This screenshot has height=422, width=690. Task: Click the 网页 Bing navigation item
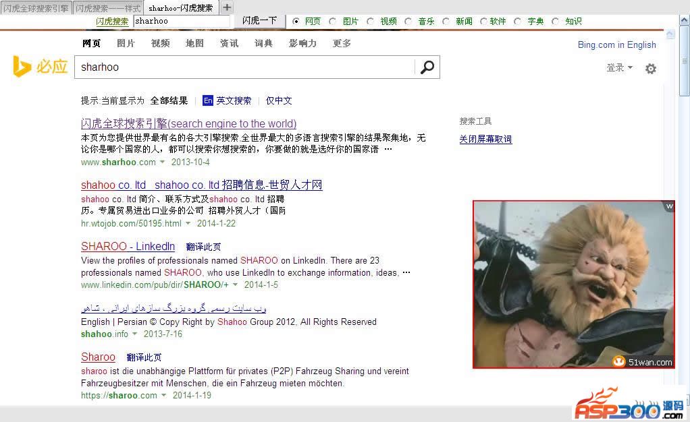[92, 43]
